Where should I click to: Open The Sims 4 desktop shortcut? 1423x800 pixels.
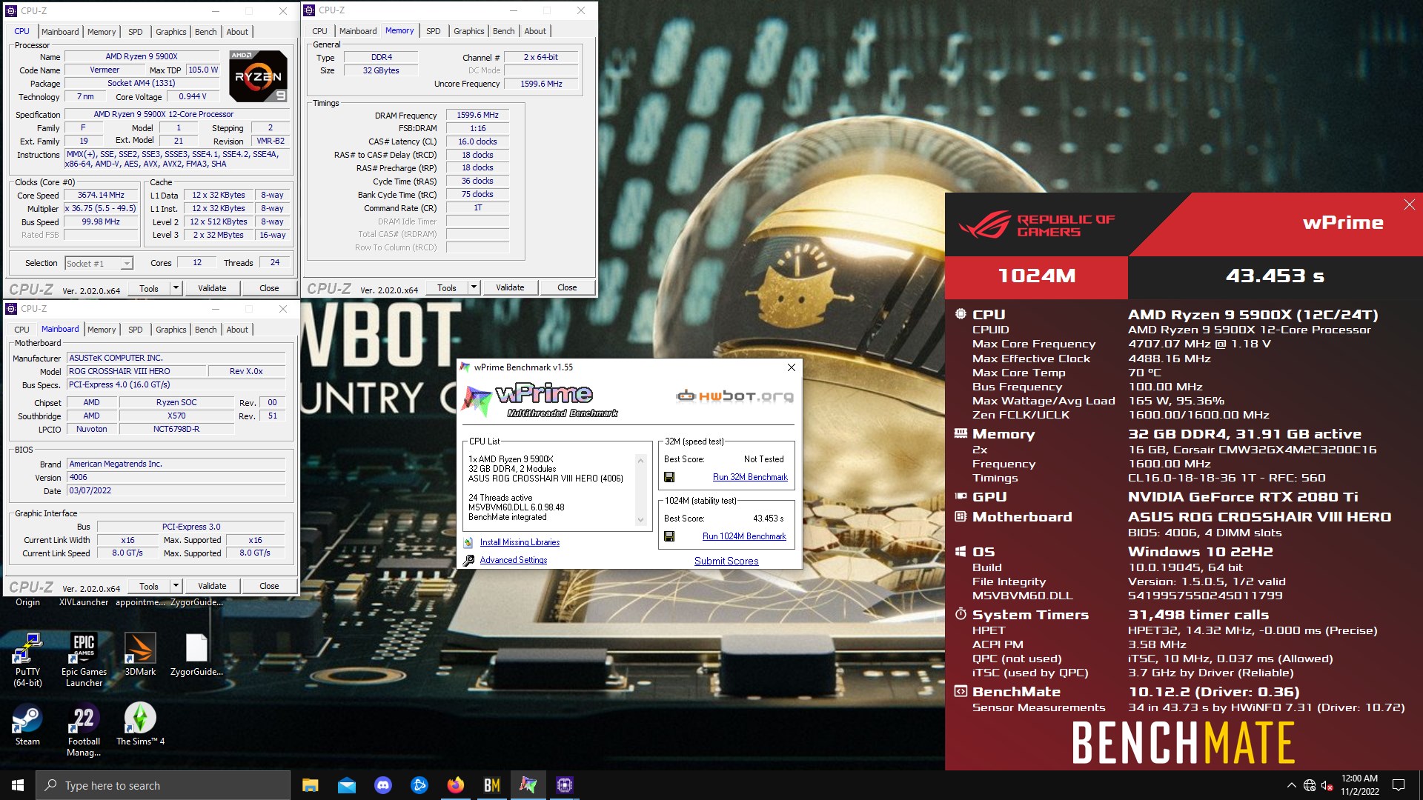coord(140,724)
